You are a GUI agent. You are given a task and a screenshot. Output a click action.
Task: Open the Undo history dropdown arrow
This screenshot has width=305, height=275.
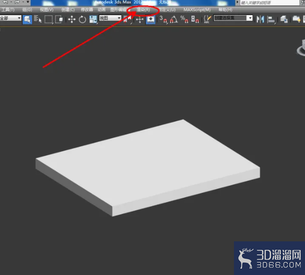(11, 2)
